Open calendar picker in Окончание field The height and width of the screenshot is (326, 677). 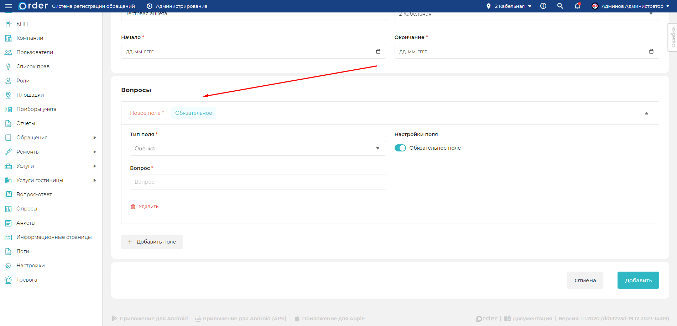pos(651,52)
